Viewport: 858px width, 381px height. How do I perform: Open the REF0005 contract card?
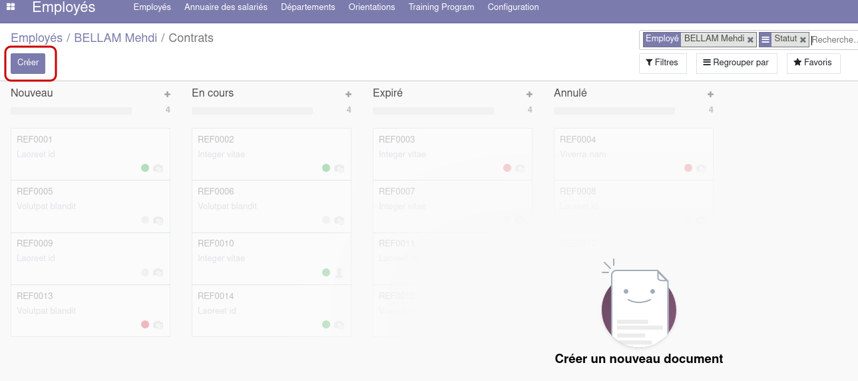click(x=91, y=206)
